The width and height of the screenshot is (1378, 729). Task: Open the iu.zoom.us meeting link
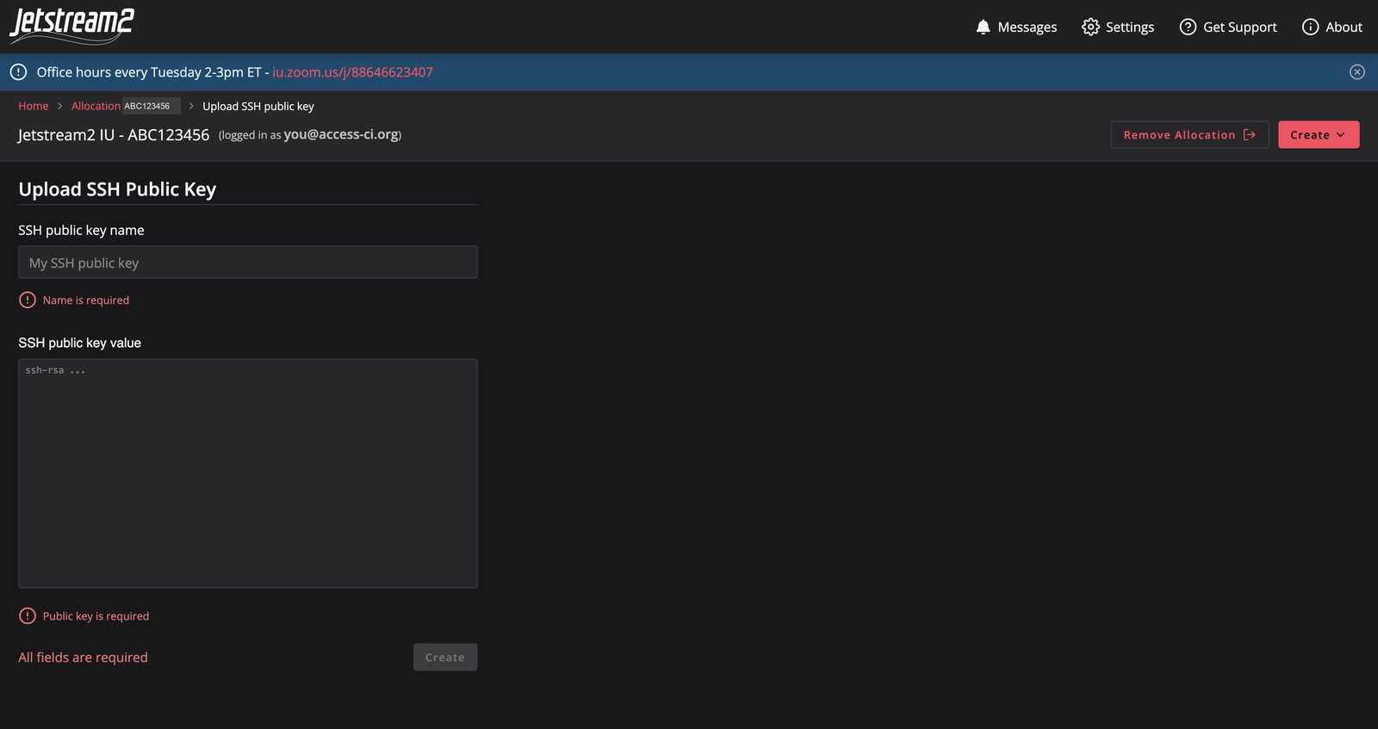coord(352,72)
